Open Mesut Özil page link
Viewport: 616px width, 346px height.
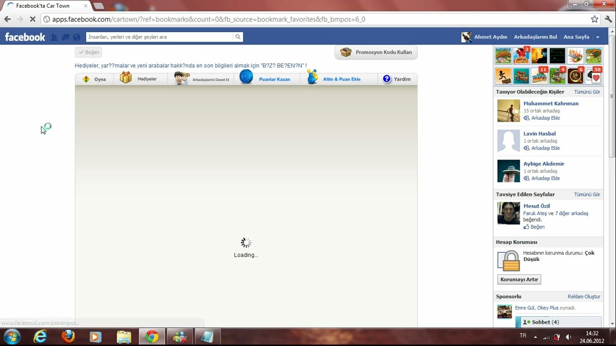[x=537, y=206]
